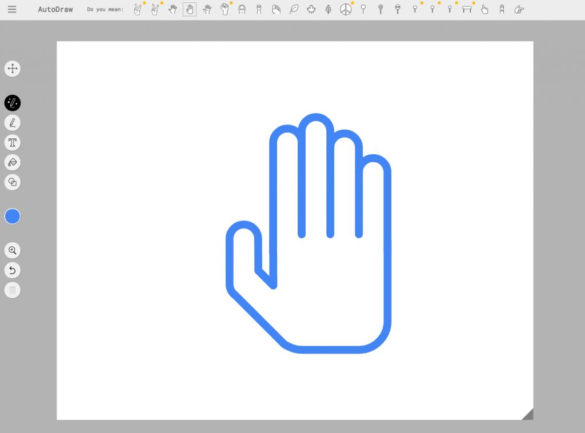Select the Type text tool
Image resolution: width=585 pixels, height=433 pixels.
coord(13,142)
